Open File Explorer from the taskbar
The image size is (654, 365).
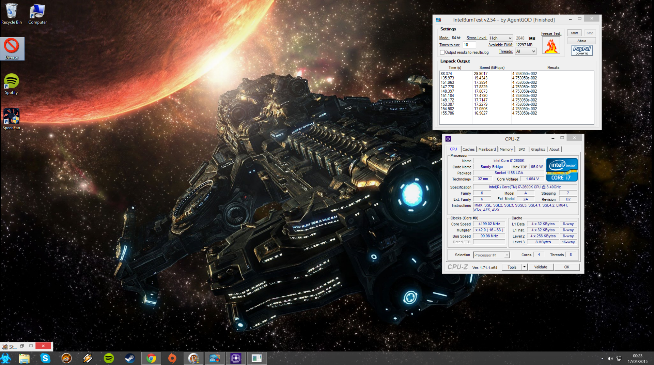(24, 358)
